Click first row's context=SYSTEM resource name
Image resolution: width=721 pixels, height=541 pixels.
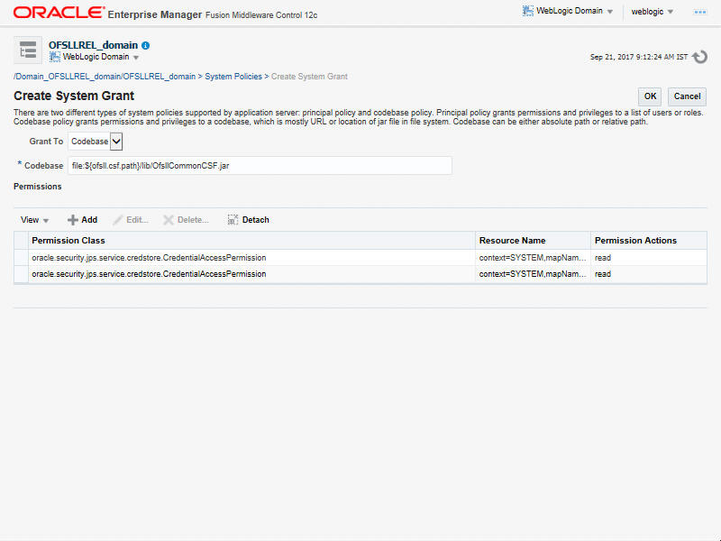pos(533,258)
